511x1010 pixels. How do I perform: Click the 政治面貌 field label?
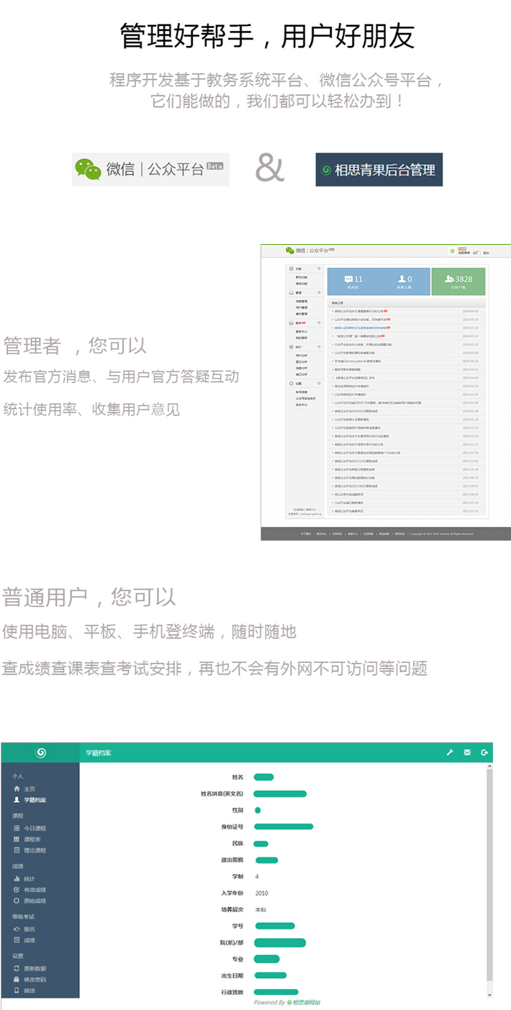pos(232,860)
